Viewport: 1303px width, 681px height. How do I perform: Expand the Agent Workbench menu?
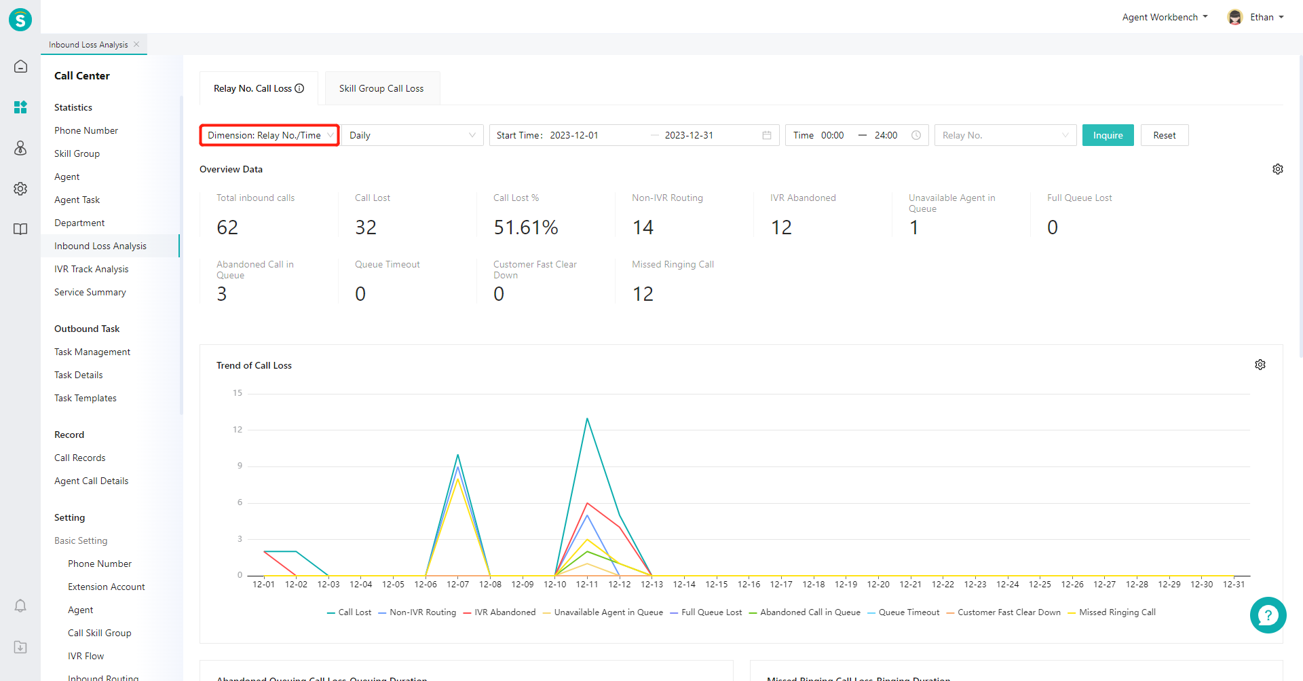[1165, 17]
